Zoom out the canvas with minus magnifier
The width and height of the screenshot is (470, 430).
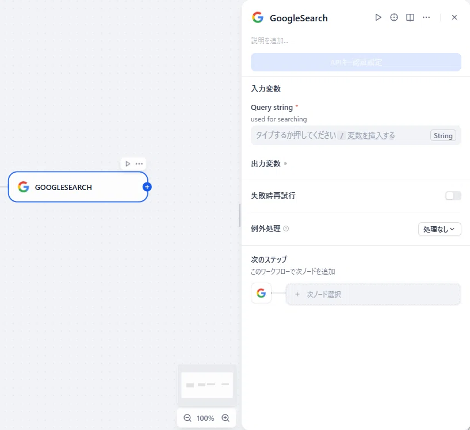tap(188, 418)
